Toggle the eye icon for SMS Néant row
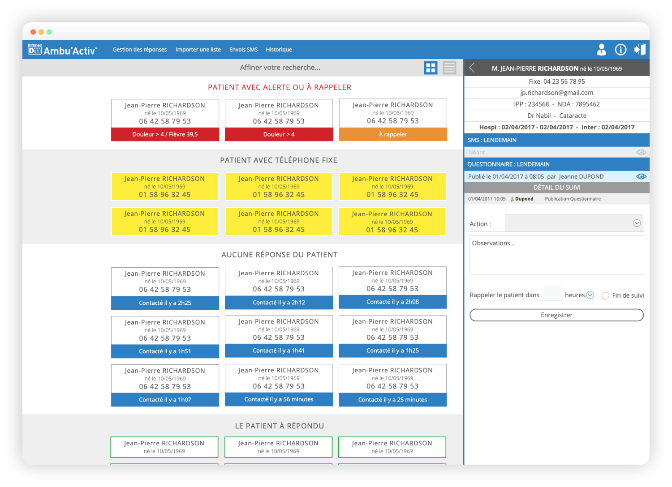Image resolution: width=672 pixels, height=487 pixels. [x=641, y=152]
